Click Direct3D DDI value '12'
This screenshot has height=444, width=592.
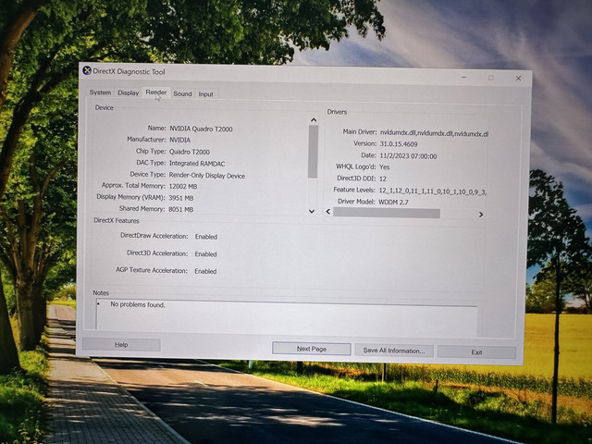tap(382, 179)
